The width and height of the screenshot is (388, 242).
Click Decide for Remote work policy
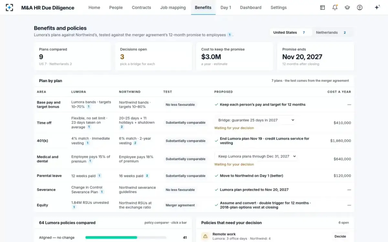[340, 236]
